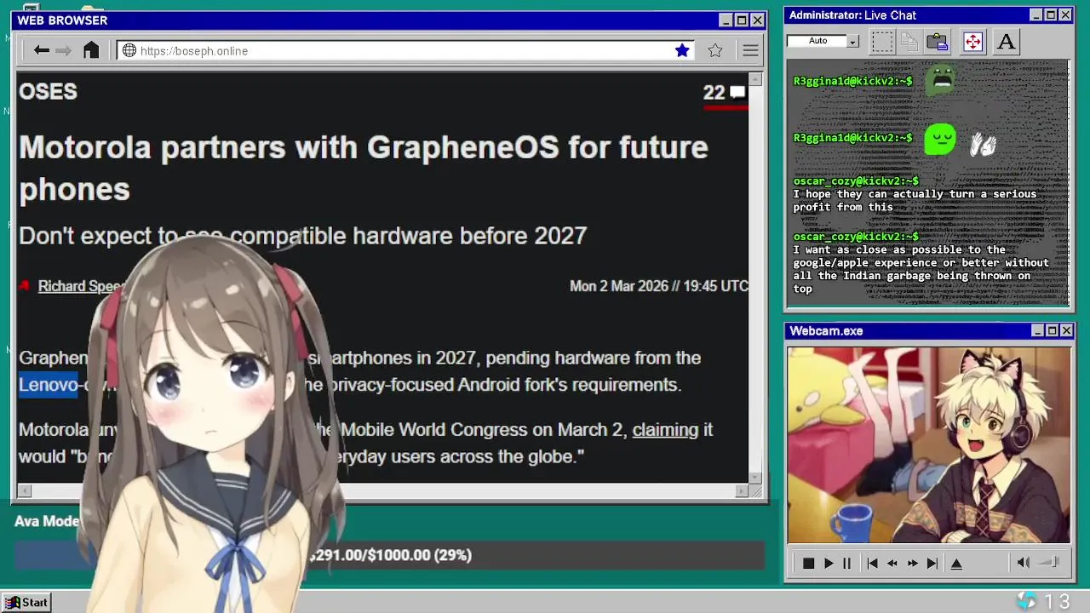The image size is (1090, 613).
Task: Pause the Webcam.exe video
Action: [846, 563]
